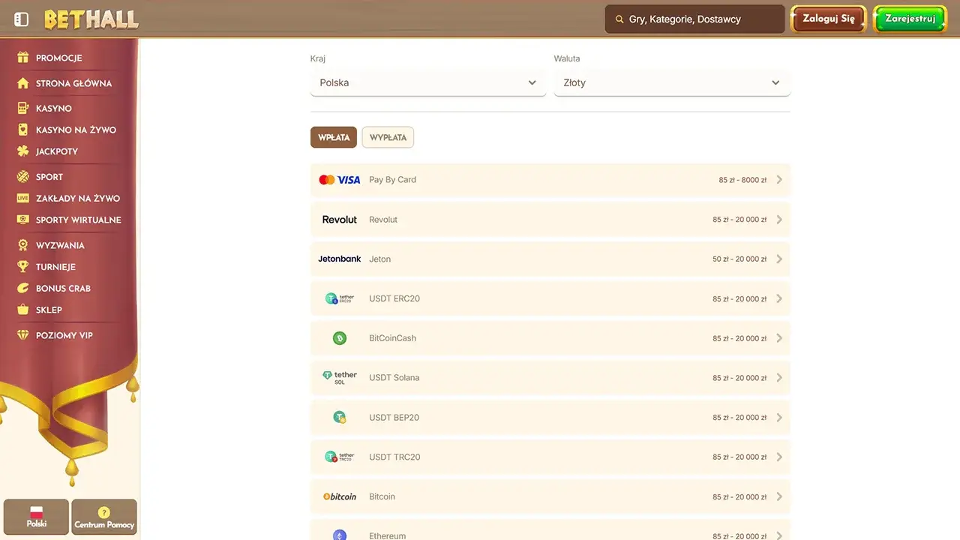Viewport: 960px width, 540px height.
Task: Open the Waluta currency dropdown
Action: (672, 82)
